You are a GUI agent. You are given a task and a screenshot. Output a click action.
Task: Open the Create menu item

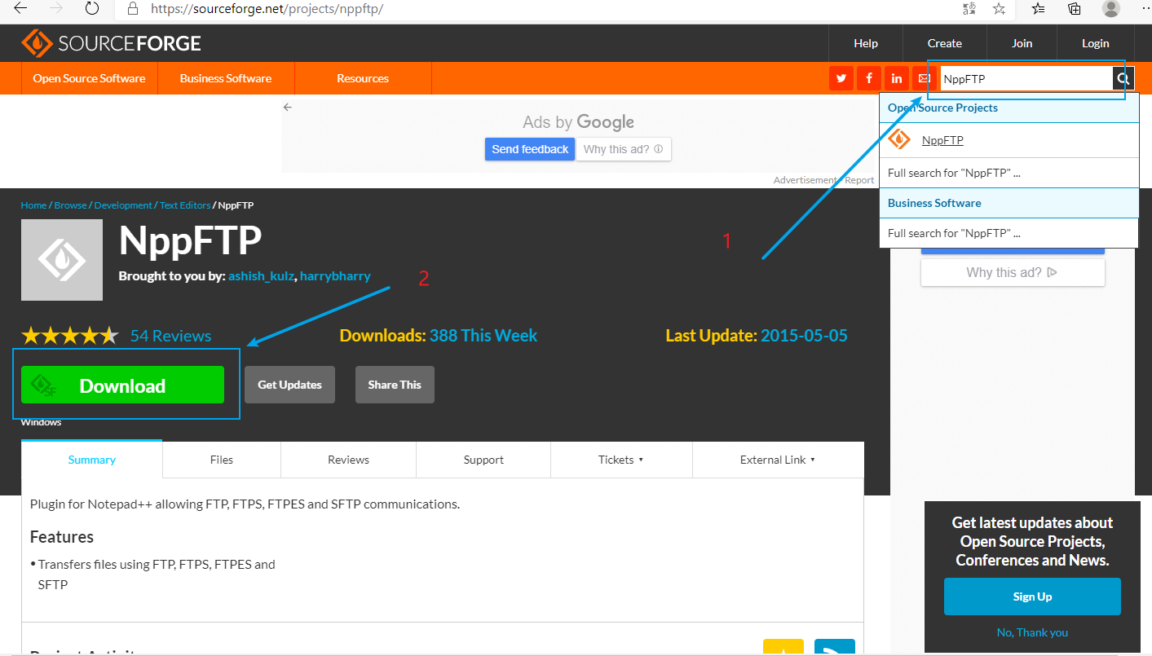coord(945,43)
